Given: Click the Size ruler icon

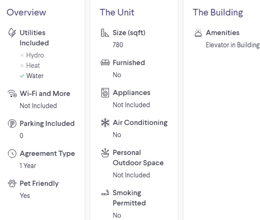Looking at the screenshot, I should [105, 33].
